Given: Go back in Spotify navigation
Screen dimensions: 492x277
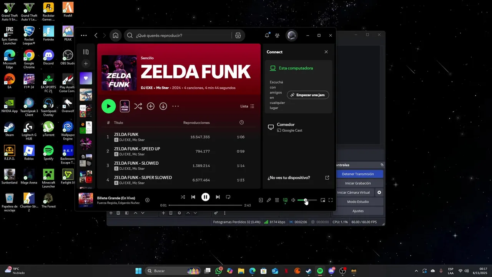Looking at the screenshot, I should coord(96,35).
